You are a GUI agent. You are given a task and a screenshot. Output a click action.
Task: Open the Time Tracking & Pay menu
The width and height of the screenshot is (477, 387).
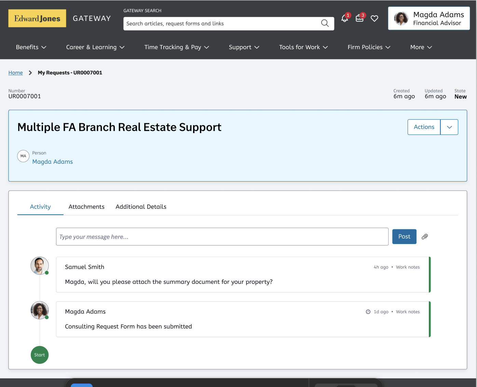pos(177,47)
